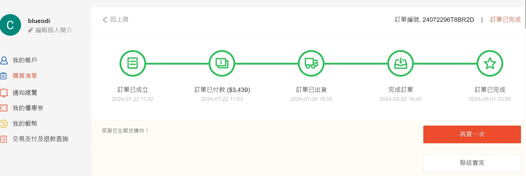Click the order received inbox icon
Screen dimensions: 526x176
pos(401,63)
